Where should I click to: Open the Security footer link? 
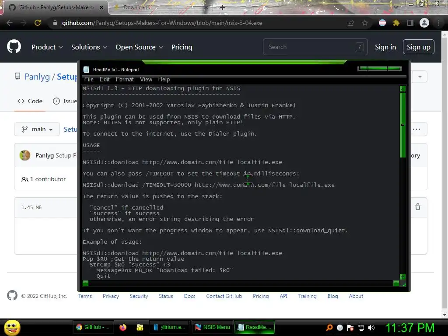coord(139,296)
